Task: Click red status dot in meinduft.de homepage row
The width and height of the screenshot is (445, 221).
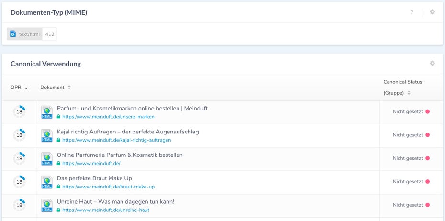Action: (x=427, y=158)
